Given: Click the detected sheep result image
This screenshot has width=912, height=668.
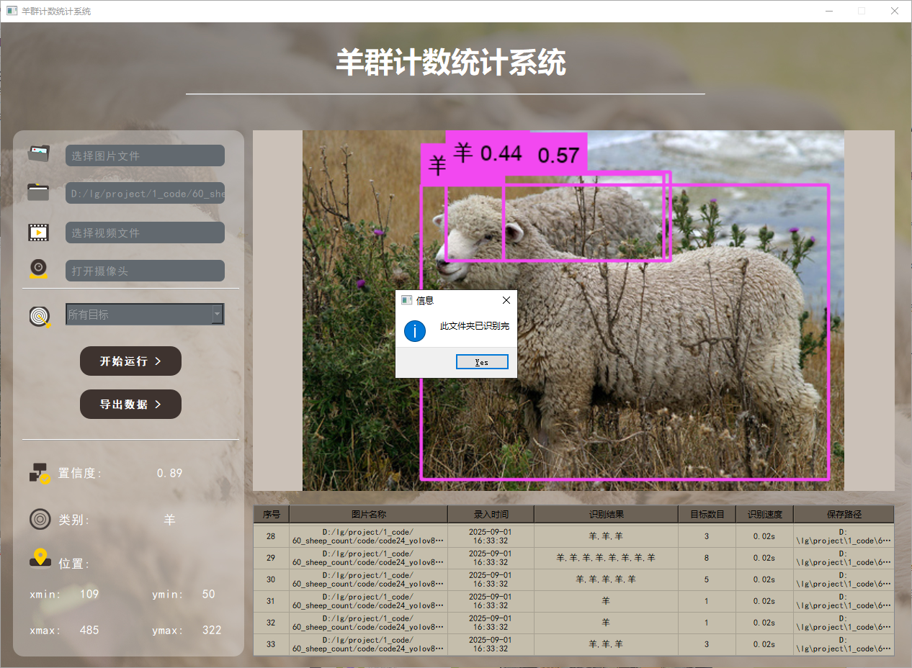Looking at the screenshot, I should click(573, 310).
